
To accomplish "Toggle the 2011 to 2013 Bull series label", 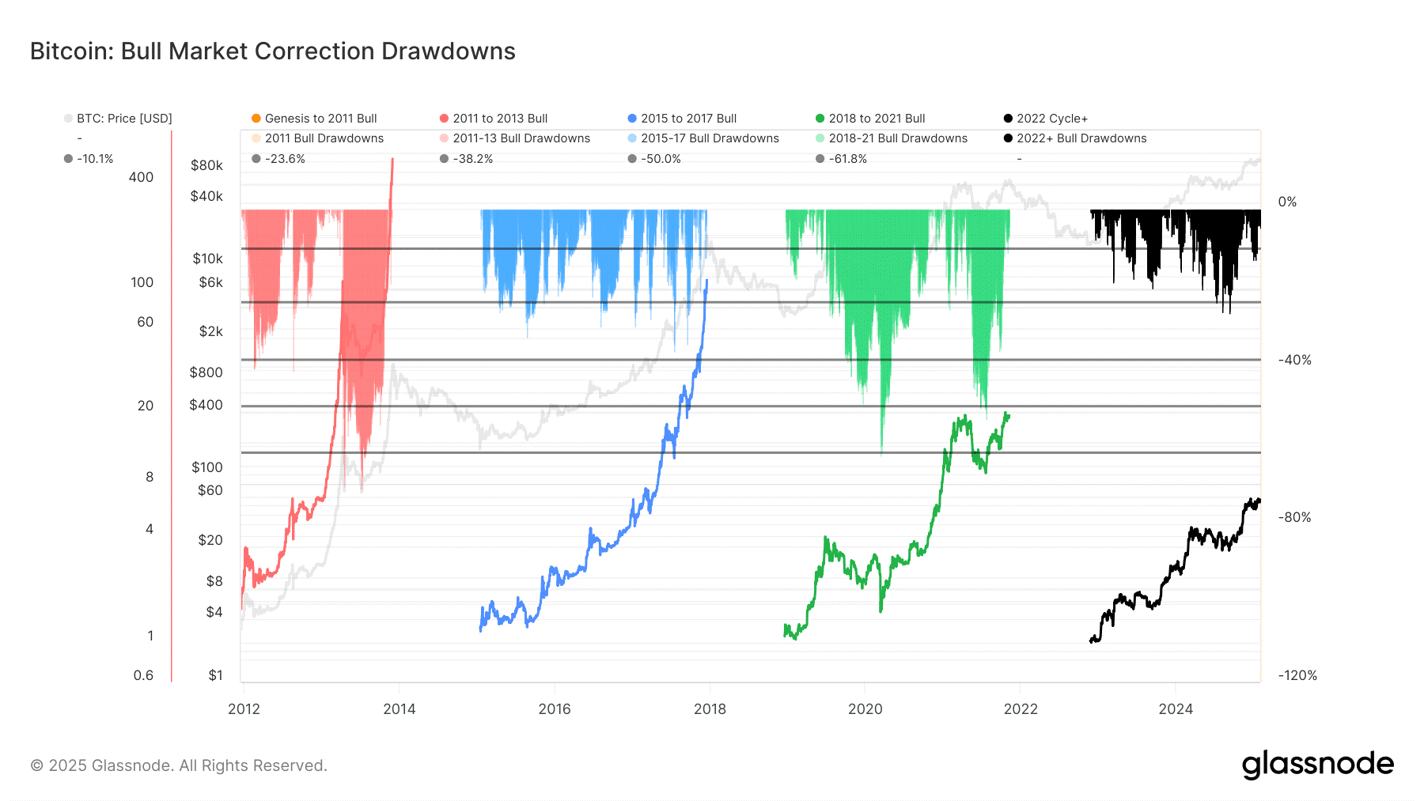I will [x=500, y=119].
